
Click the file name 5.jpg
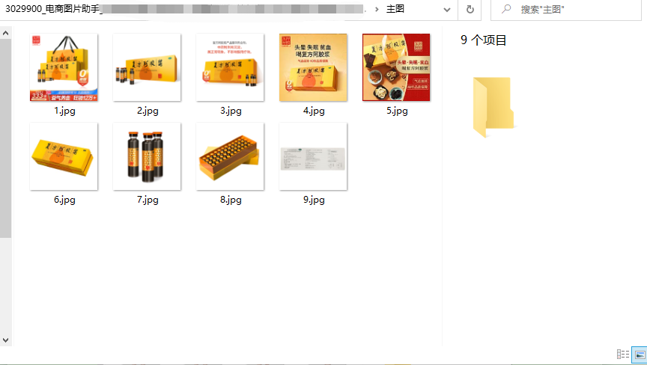397,111
